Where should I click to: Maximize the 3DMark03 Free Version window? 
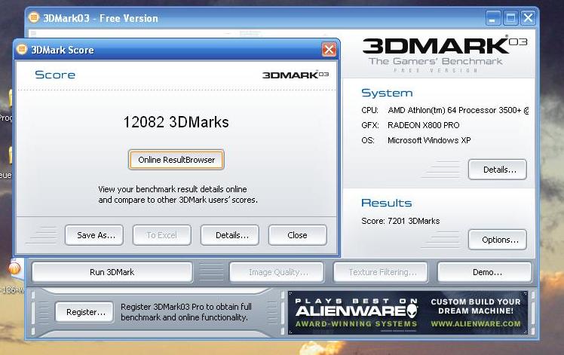click(510, 17)
